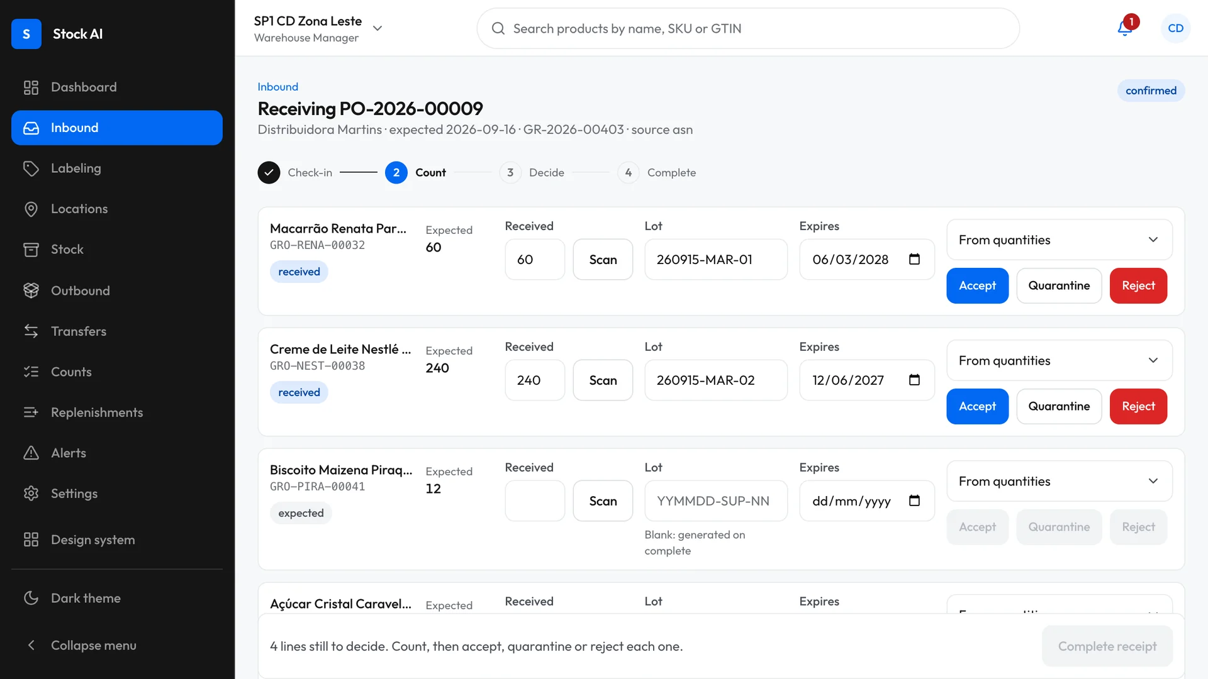Viewport: 1208px width, 679px height.
Task: Click the Stock AI logo icon
Action: [x=26, y=34]
